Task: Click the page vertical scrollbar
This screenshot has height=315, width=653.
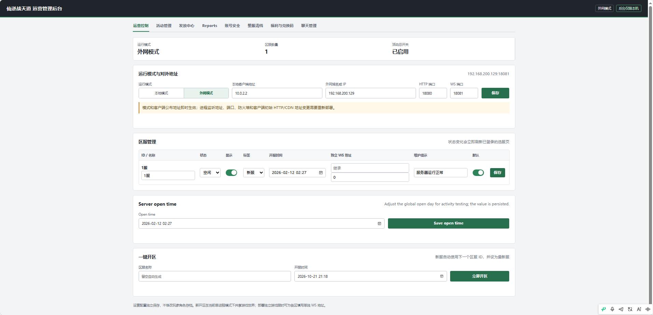Action: (x=650, y=155)
